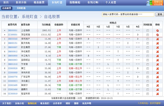Delete 欧亚集团 using red X icon
Image resolution: width=164 pixels, height=106 pixels.
pos(157,47)
